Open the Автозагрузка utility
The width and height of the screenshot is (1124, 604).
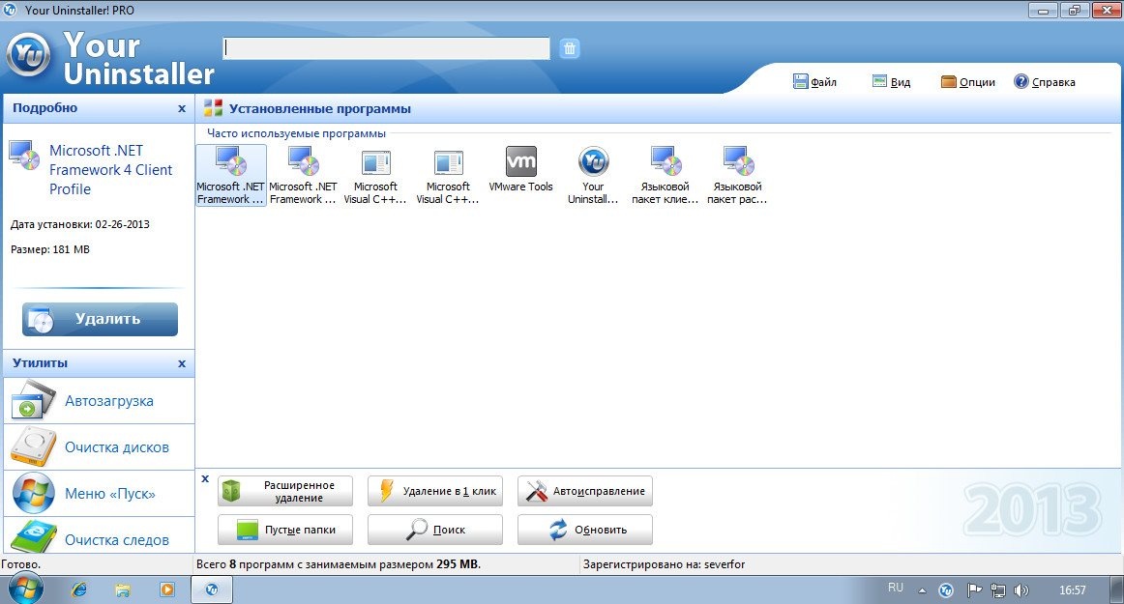coord(99,401)
